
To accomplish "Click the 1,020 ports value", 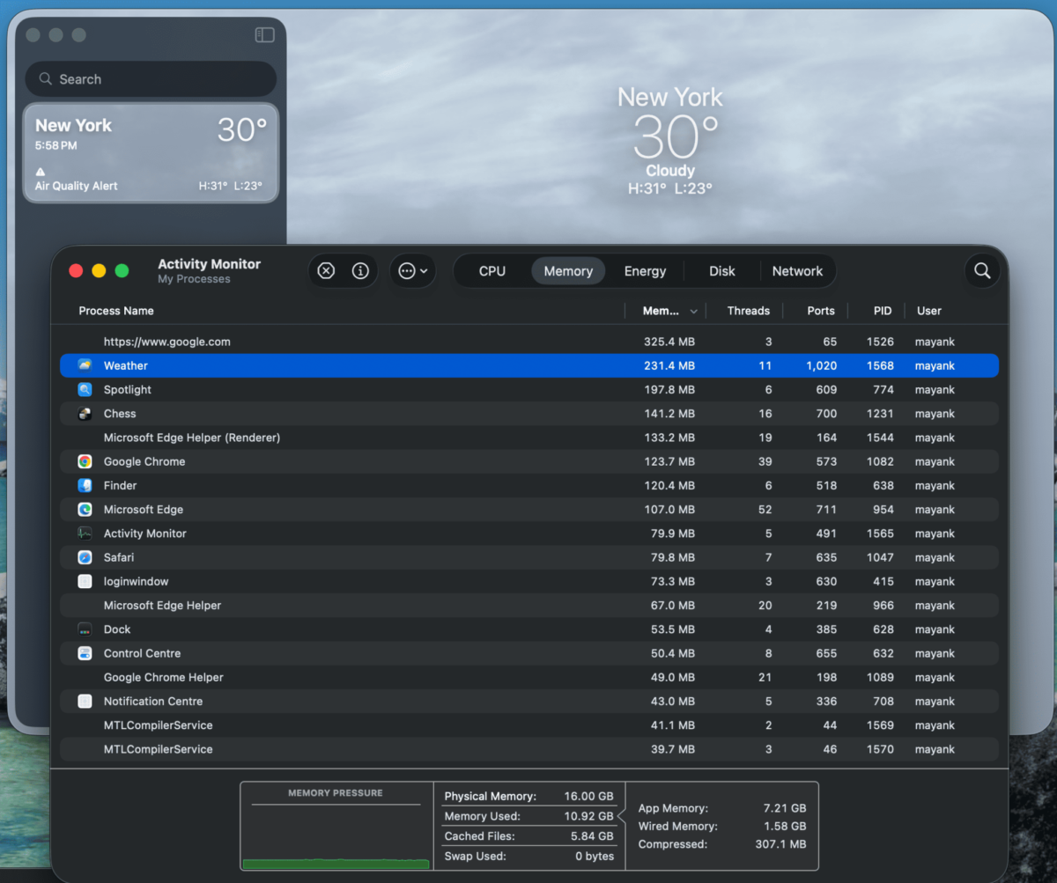I will coord(821,365).
